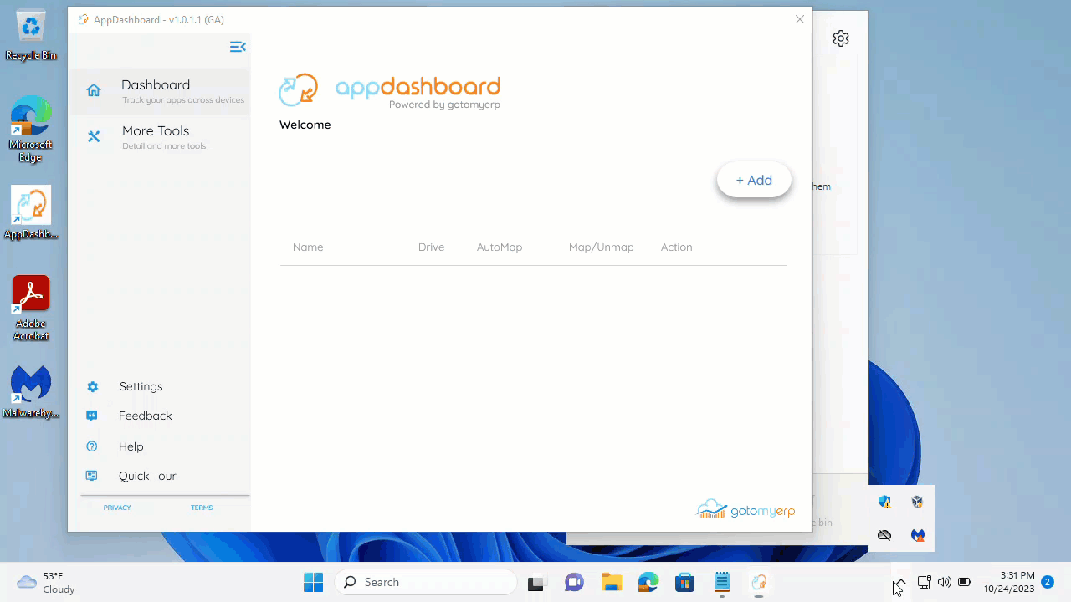Click the appdashboard logo
1071x602 pixels.
(x=389, y=91)
